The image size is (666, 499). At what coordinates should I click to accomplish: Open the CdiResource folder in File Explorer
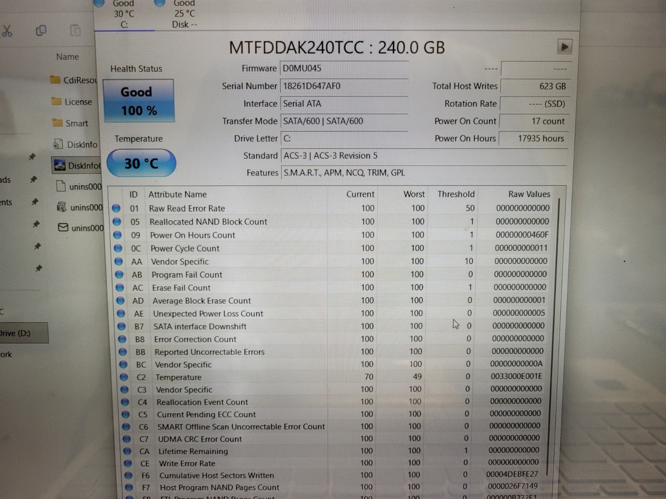point(73,80)
